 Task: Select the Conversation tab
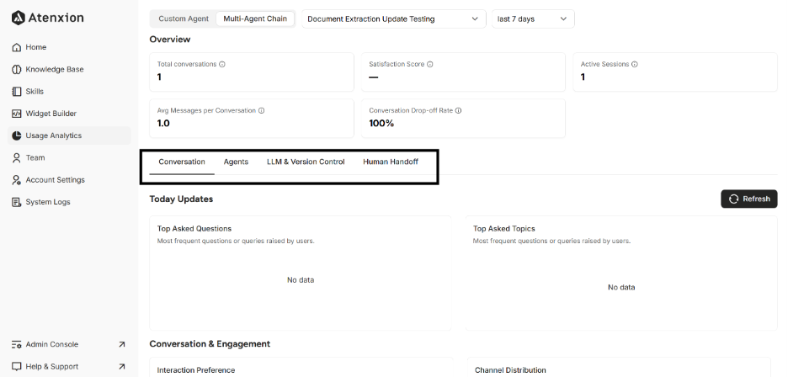[182, 162]
